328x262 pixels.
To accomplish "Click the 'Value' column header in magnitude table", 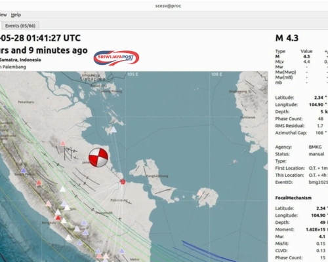I will 306,51.
